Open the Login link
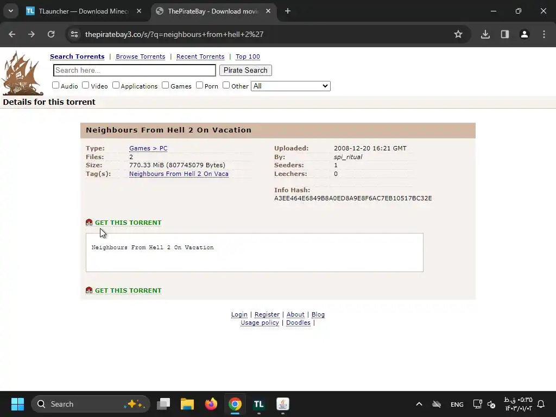 coord(239,314)
